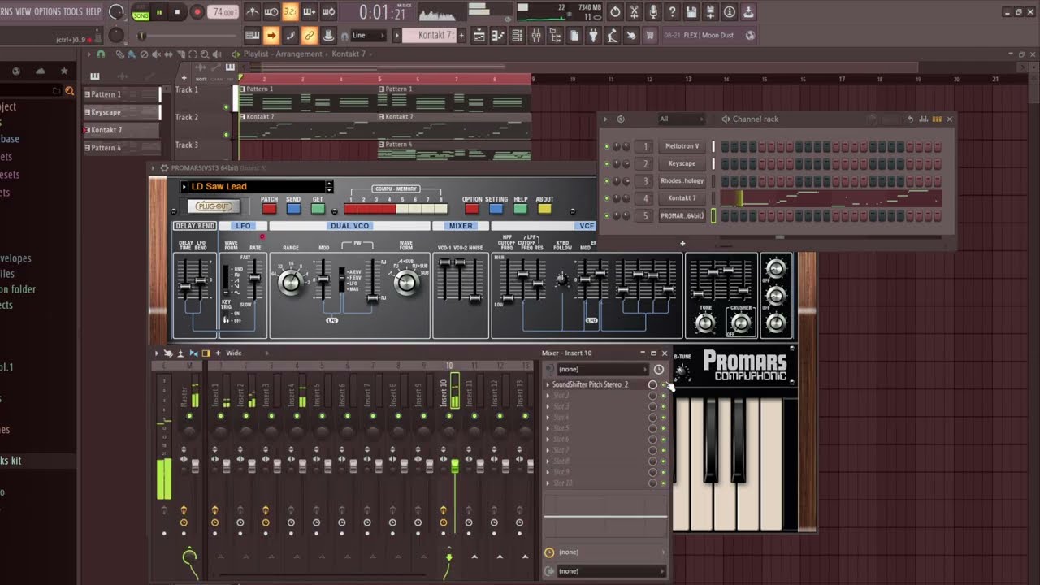Adjust the Insert 10 mixer volume fader

point(455,466)
